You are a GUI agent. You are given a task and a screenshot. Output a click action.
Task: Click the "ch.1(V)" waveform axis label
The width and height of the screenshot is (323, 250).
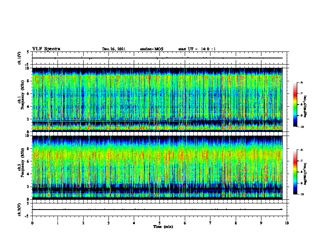[x=19, y=58]
